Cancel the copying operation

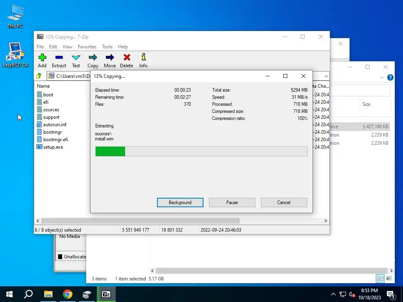click(x=284, y=203)
